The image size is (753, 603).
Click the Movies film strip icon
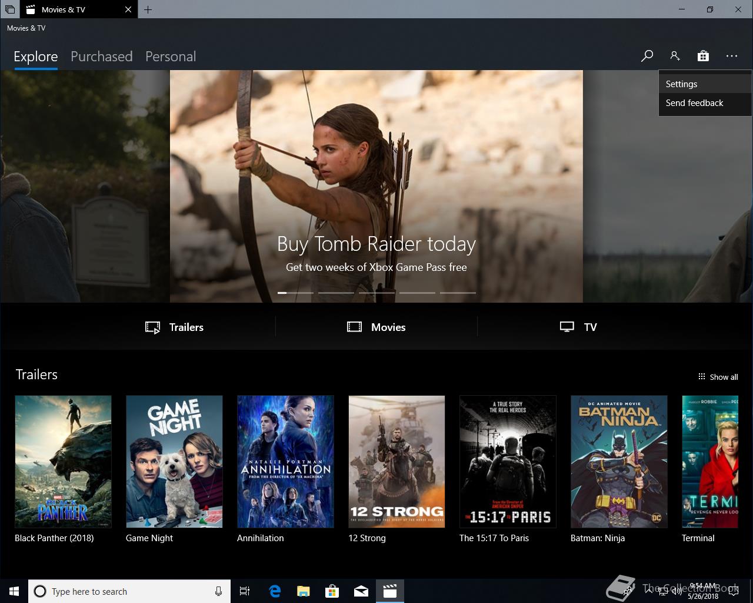point(354,327)
